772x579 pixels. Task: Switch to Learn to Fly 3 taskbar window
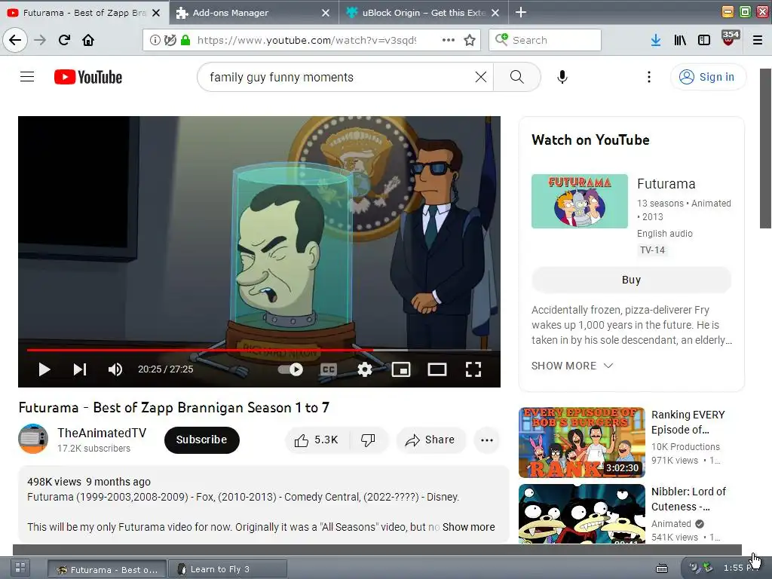click(x=228, y=569)
